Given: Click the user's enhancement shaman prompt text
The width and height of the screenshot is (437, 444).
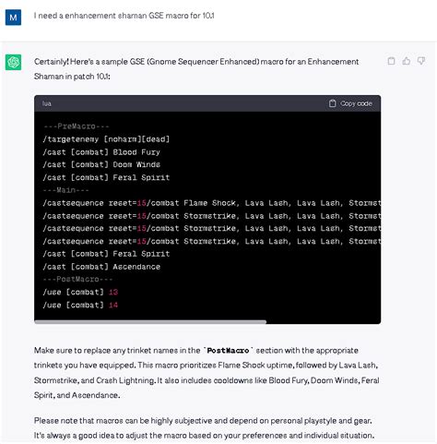Looking at the screenshot, I should click(x=124, y=16).
